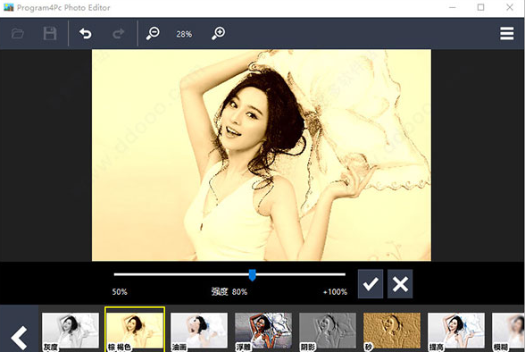The image size is (525, 352).
Task: Select the 模糊 blur effect thumbnail
Action: pyautogui.click(x=508, y=331)
